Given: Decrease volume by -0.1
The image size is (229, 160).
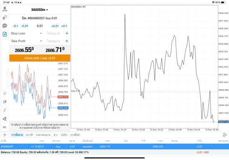Looking at the screenshot, I should pyautogui.click(x=15, y=26).
